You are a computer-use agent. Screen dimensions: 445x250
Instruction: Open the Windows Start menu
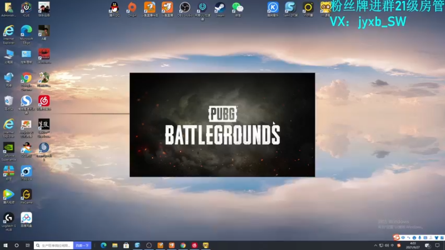tap(6, 245)
